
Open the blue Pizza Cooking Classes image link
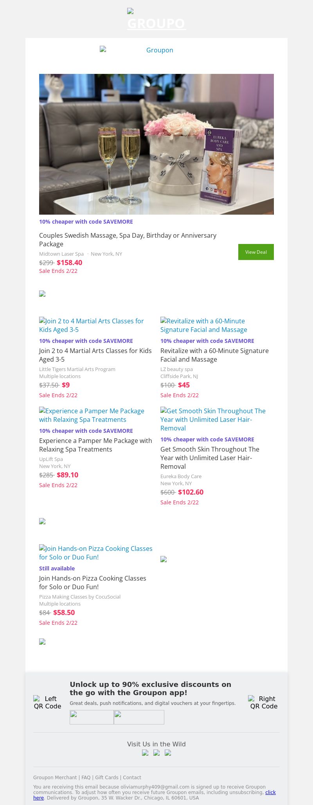[96, 553]
